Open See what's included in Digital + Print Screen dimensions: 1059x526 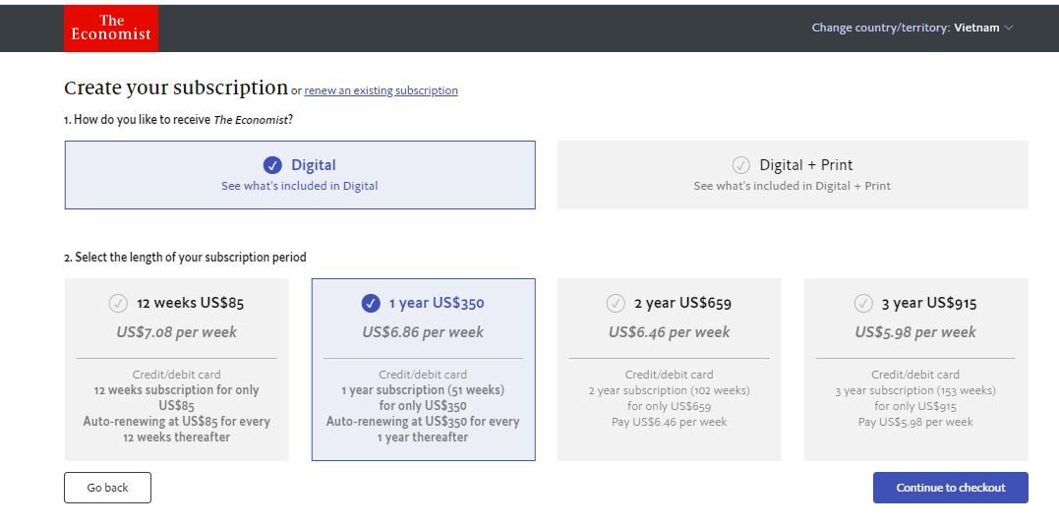click(x=792, y=186)
